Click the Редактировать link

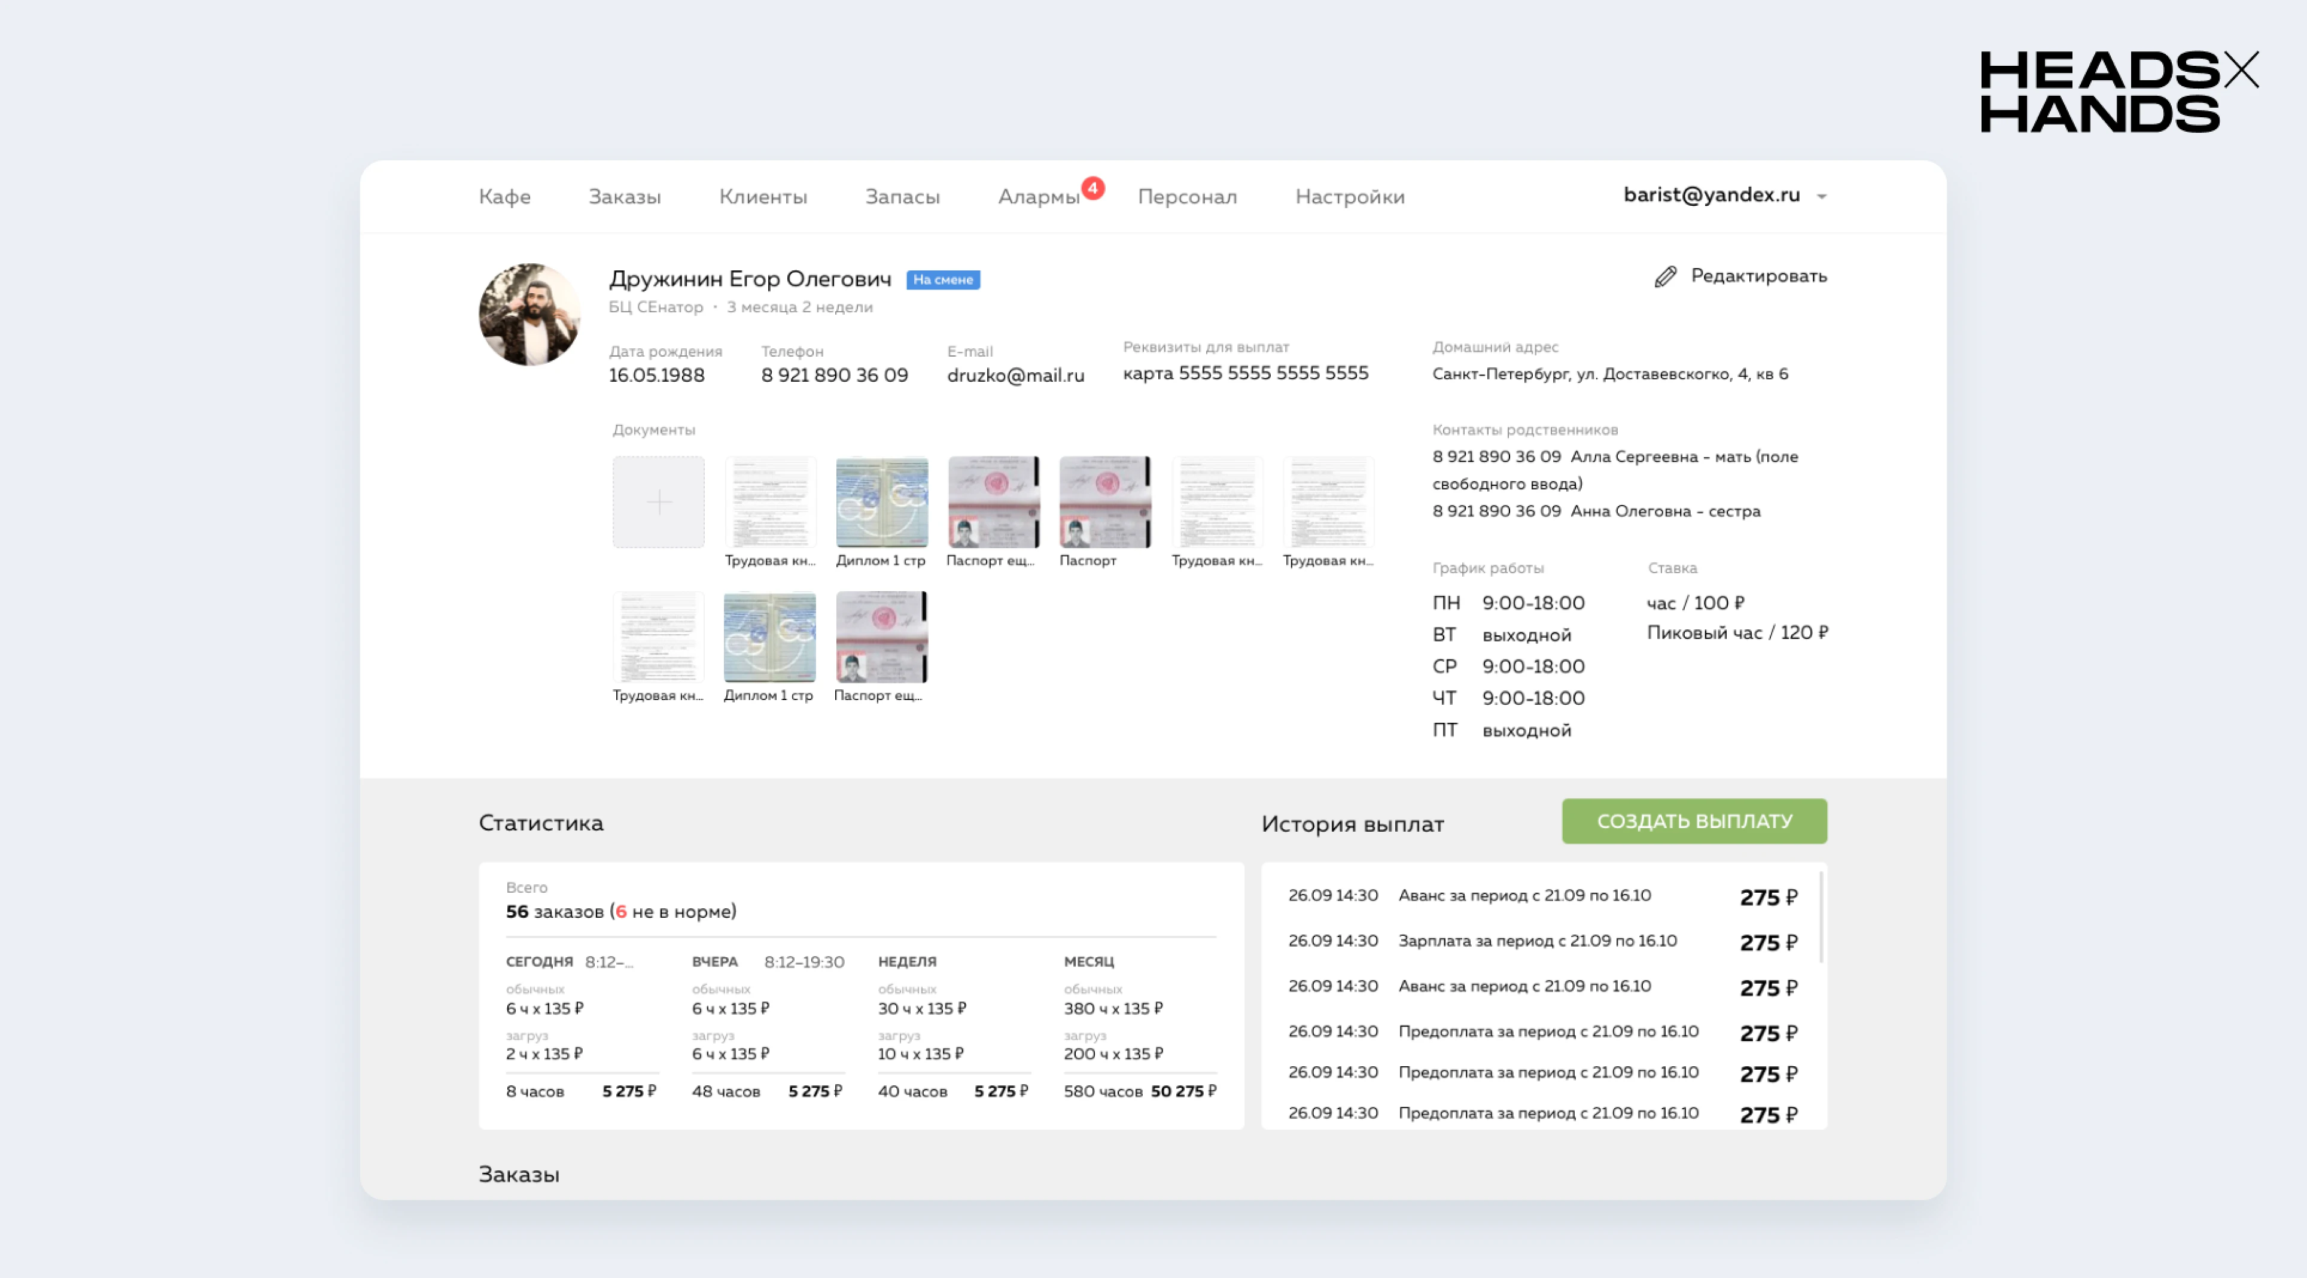tap(1758, 276)
